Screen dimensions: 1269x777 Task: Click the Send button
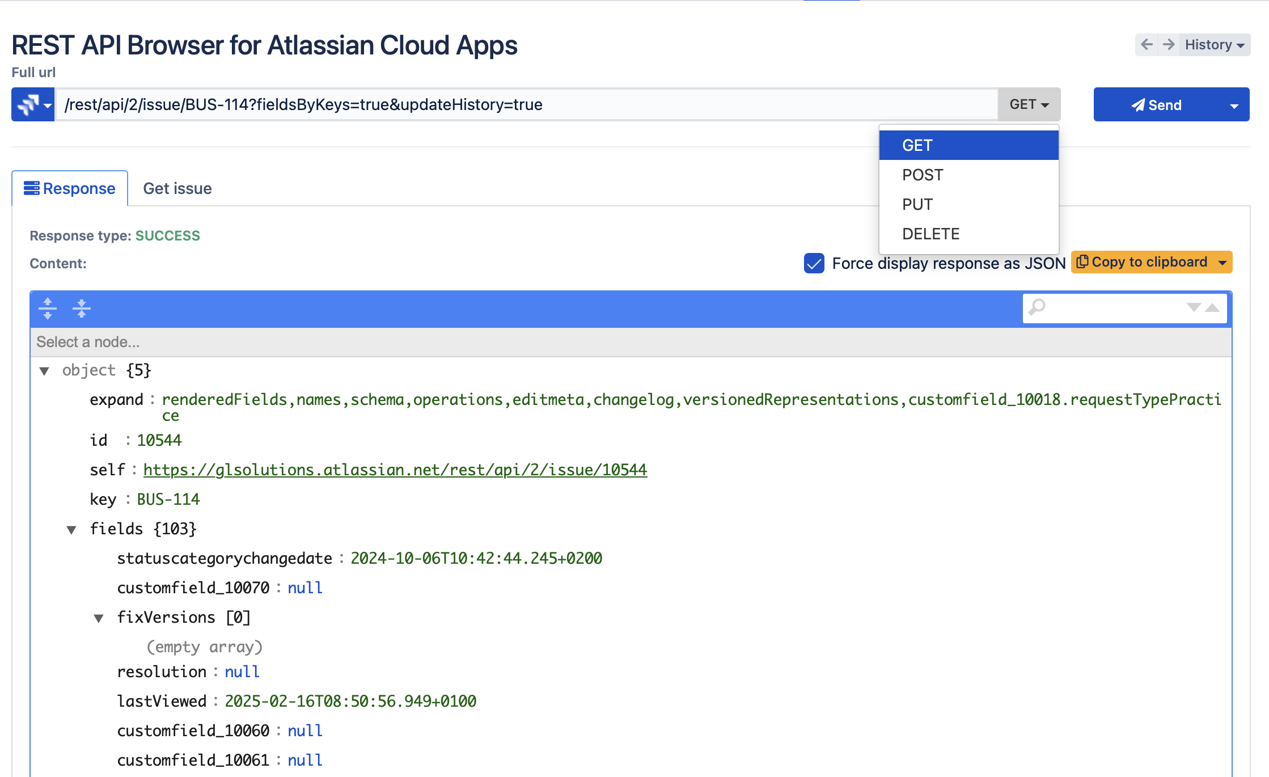tap(1157, 105)
